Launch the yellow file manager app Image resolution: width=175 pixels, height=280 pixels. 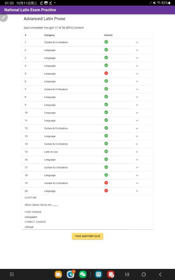click(x=58, y=274)
